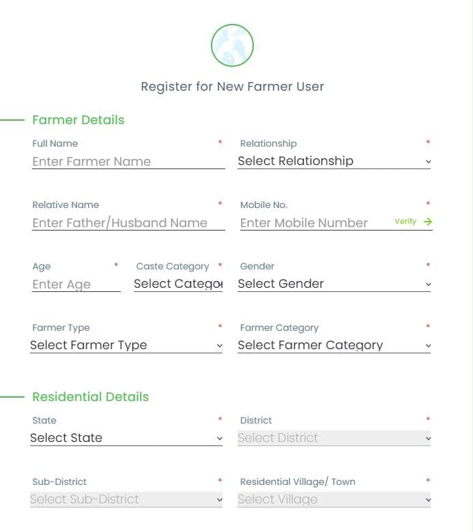The image size is (473, 532).
Task: Click the Enter Farmer Name field
Action: pos(128,162)
